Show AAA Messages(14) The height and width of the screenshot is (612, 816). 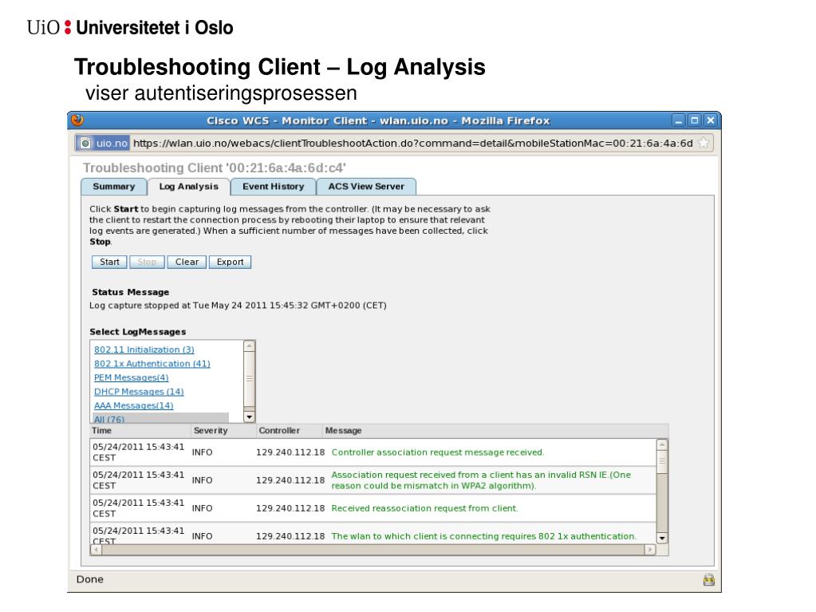pyautogui.click(x=134, y=406)
